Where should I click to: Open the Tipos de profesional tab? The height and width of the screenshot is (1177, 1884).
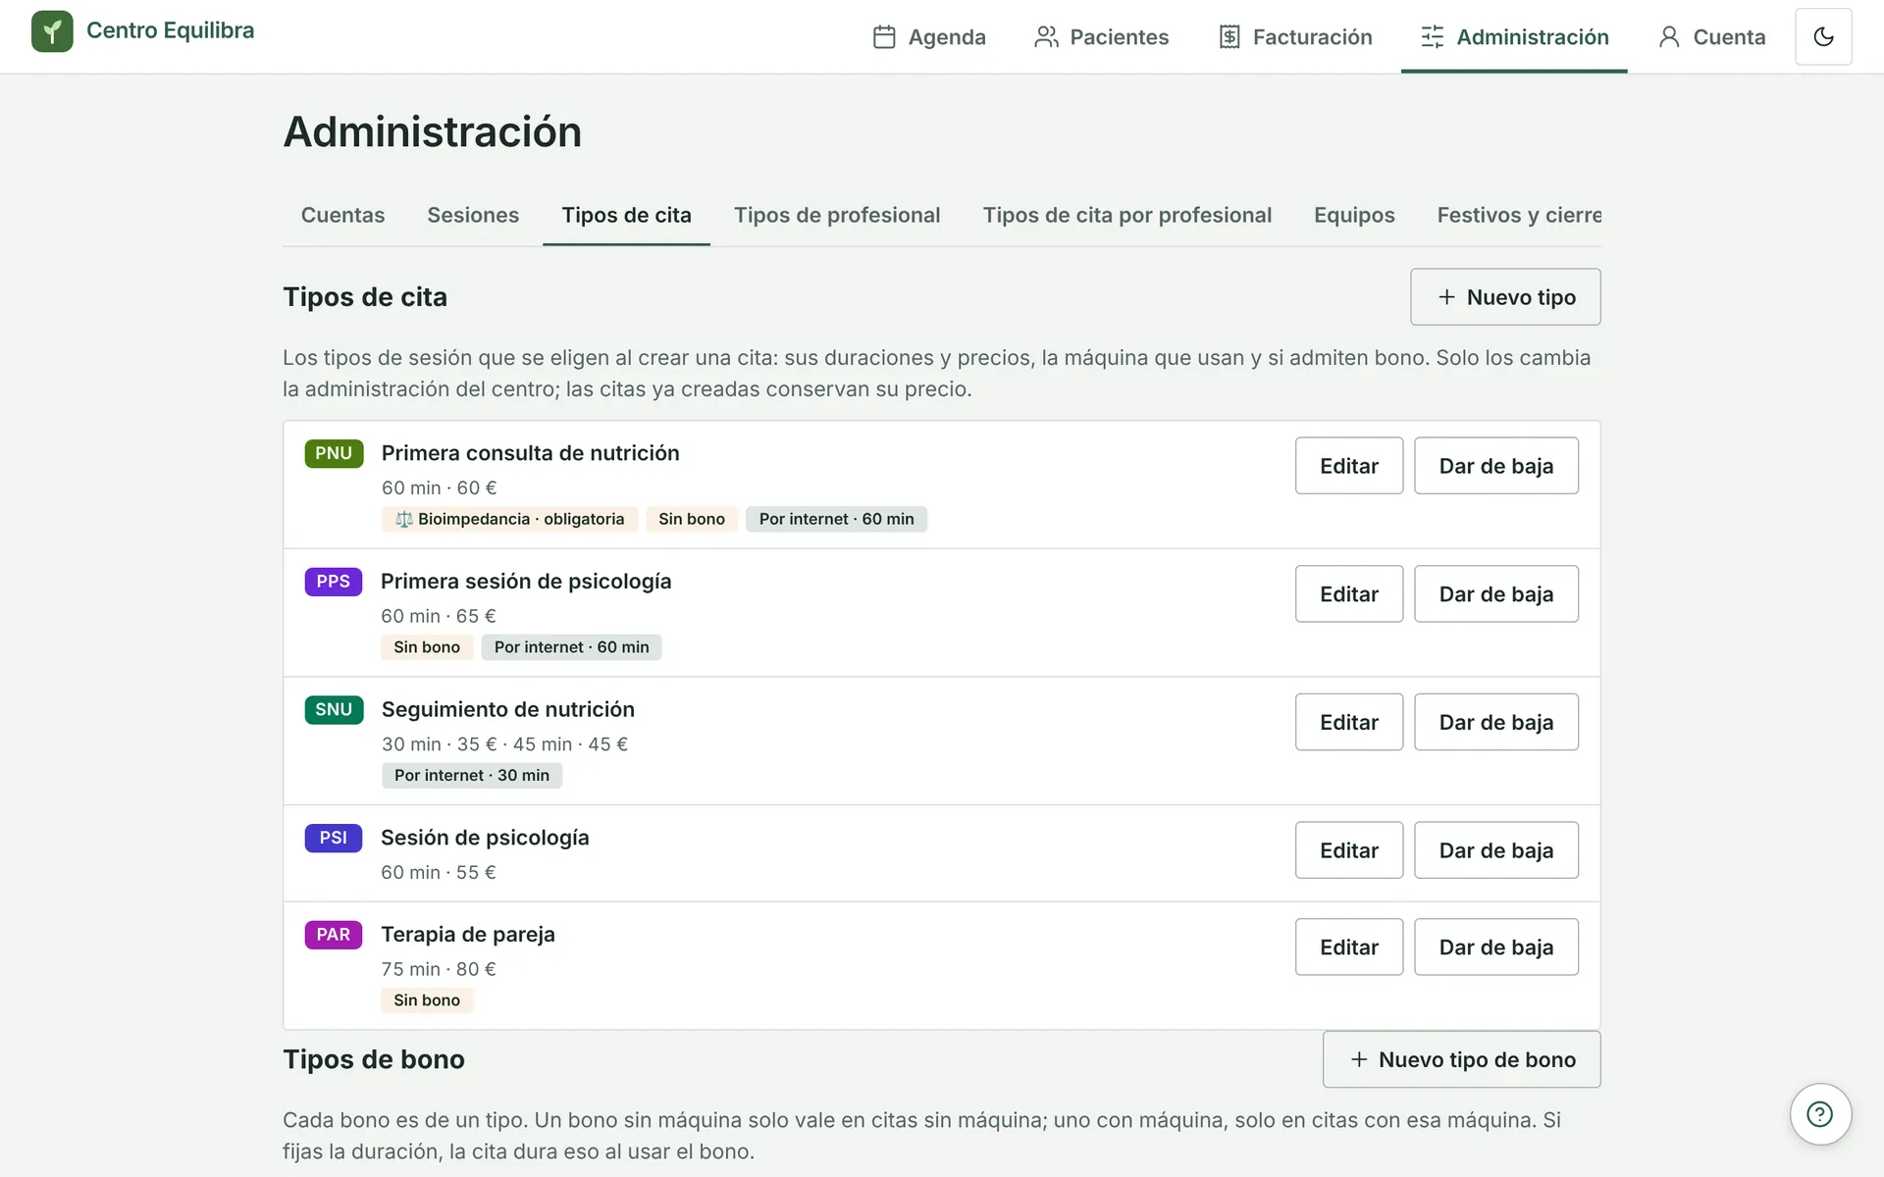point(837,215)
